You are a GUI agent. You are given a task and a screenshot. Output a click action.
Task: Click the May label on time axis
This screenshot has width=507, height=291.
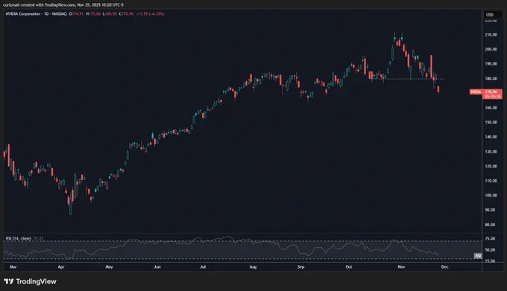tap(109, 266)
